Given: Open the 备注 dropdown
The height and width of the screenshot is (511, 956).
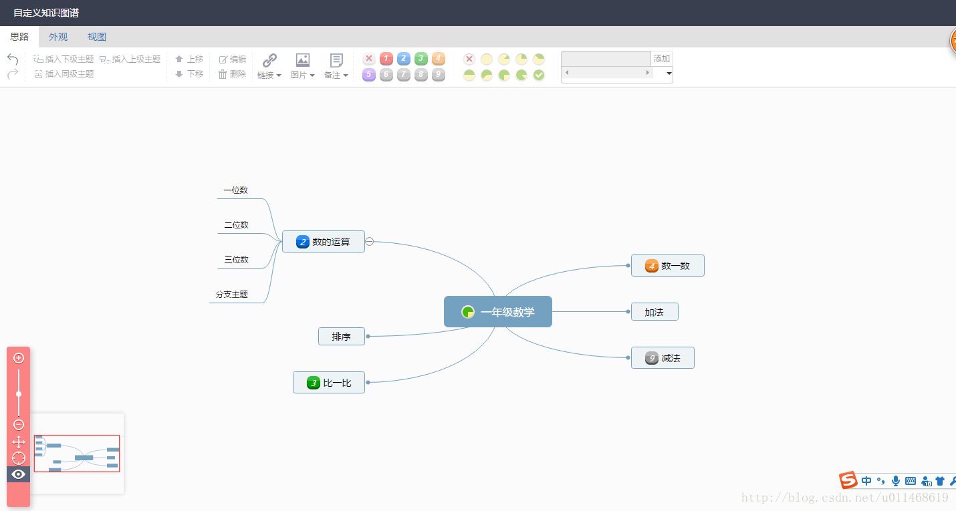Looking at the screenshot, I should pyautogui.click(x=336, y=75).
